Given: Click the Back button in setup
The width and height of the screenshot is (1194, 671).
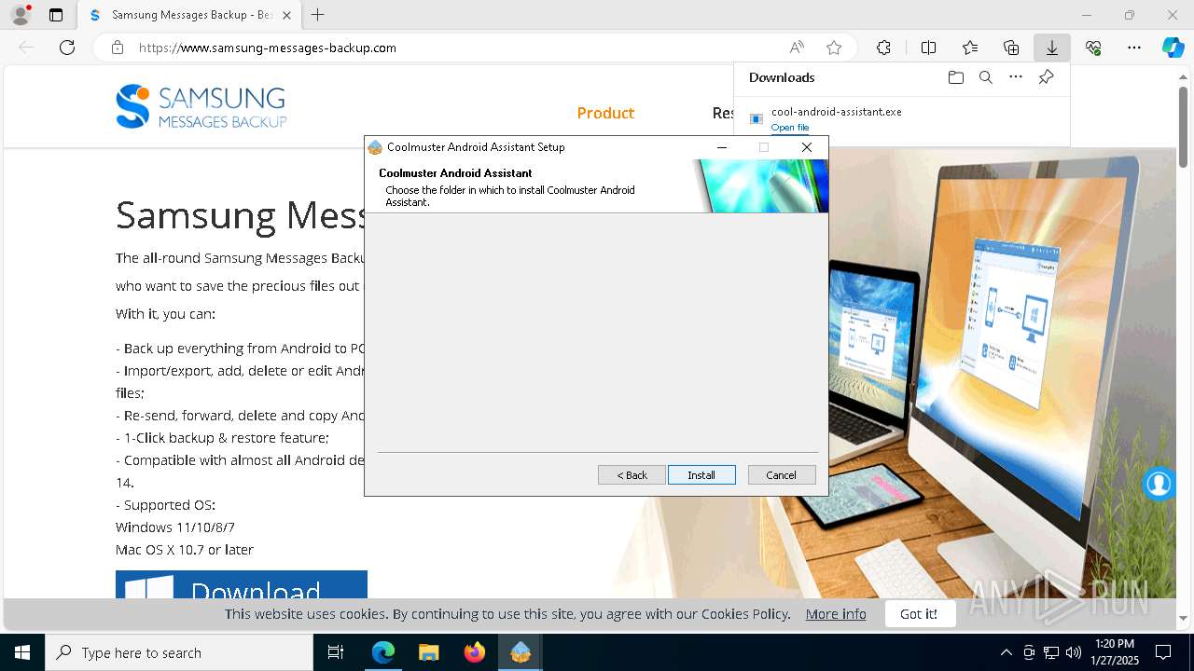Looking at the screenshot, I should 632,475.
